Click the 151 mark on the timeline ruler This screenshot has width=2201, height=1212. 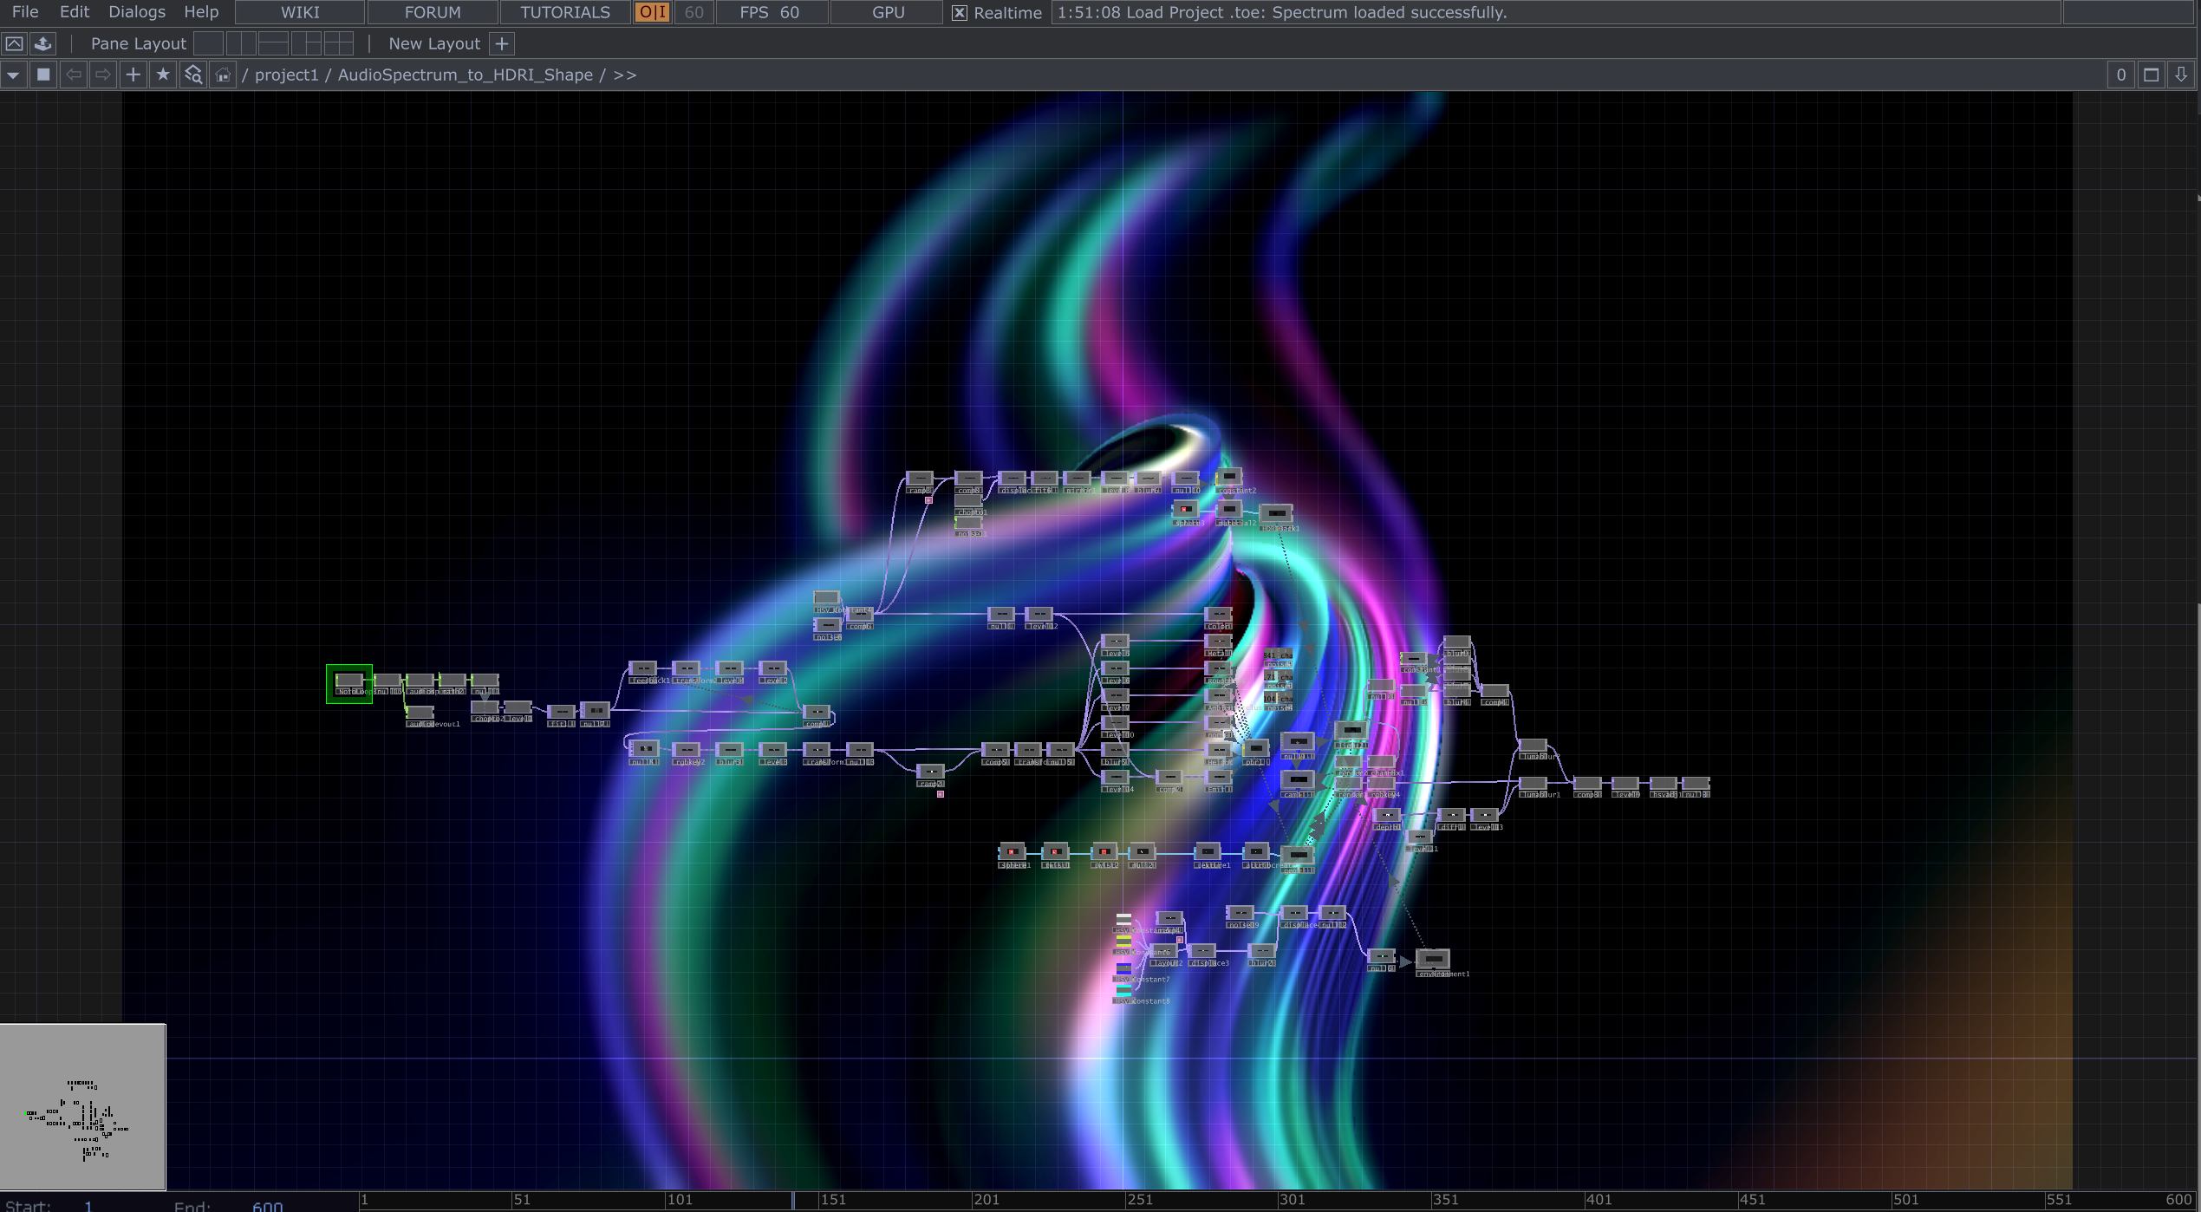(x=834, y=1201)
